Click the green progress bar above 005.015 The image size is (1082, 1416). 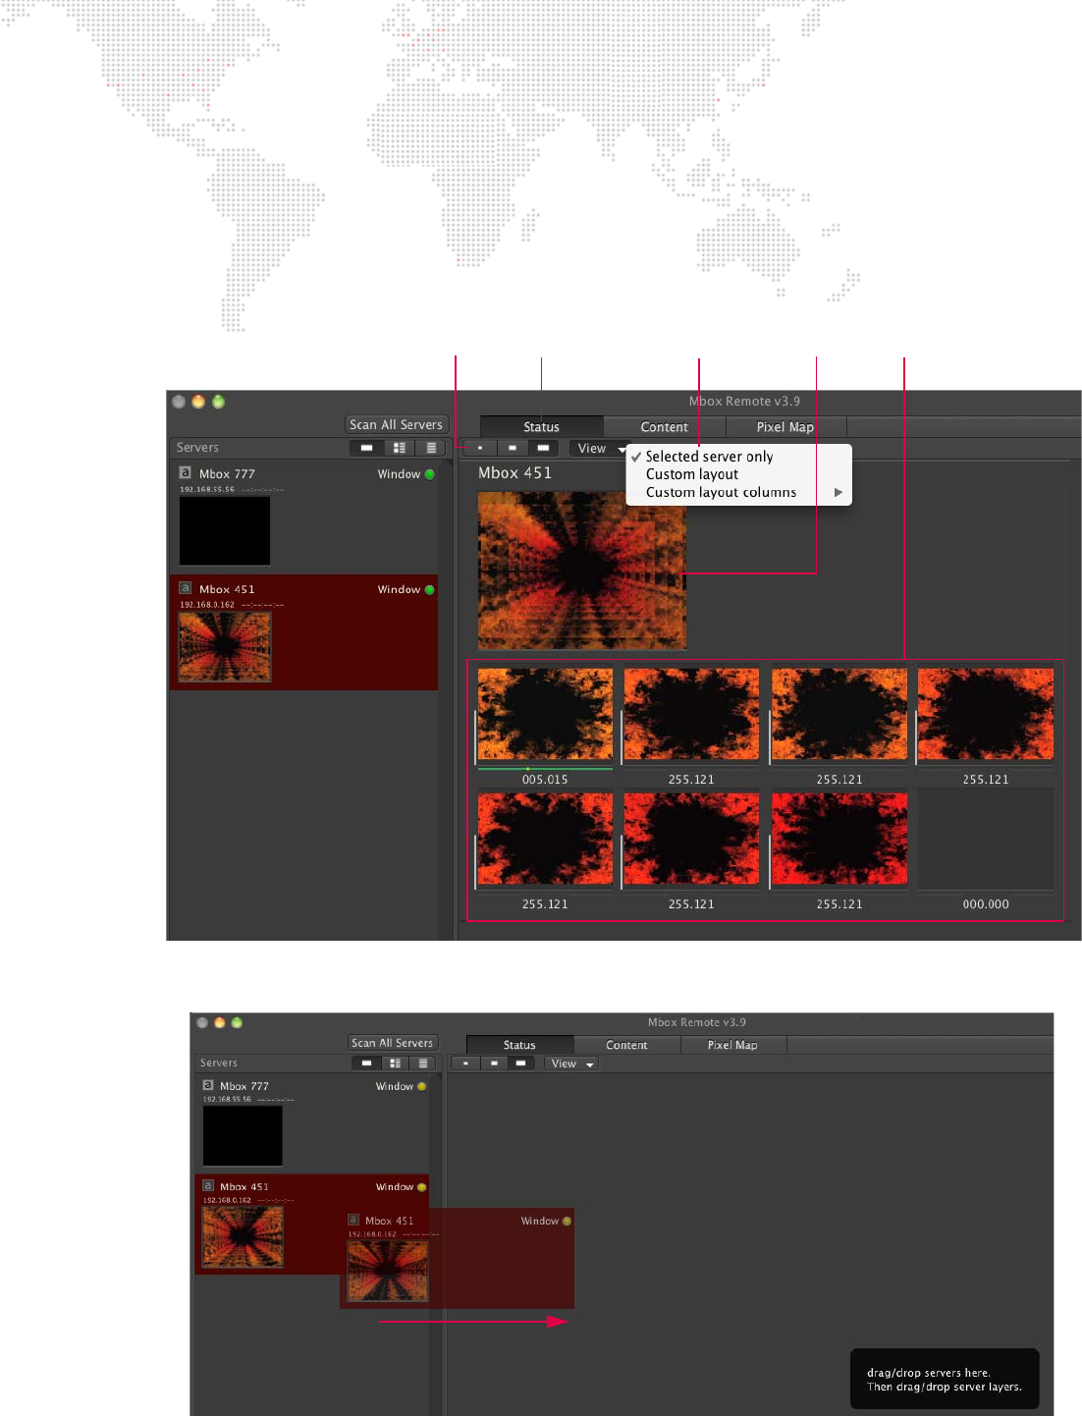tap(545, 769)
